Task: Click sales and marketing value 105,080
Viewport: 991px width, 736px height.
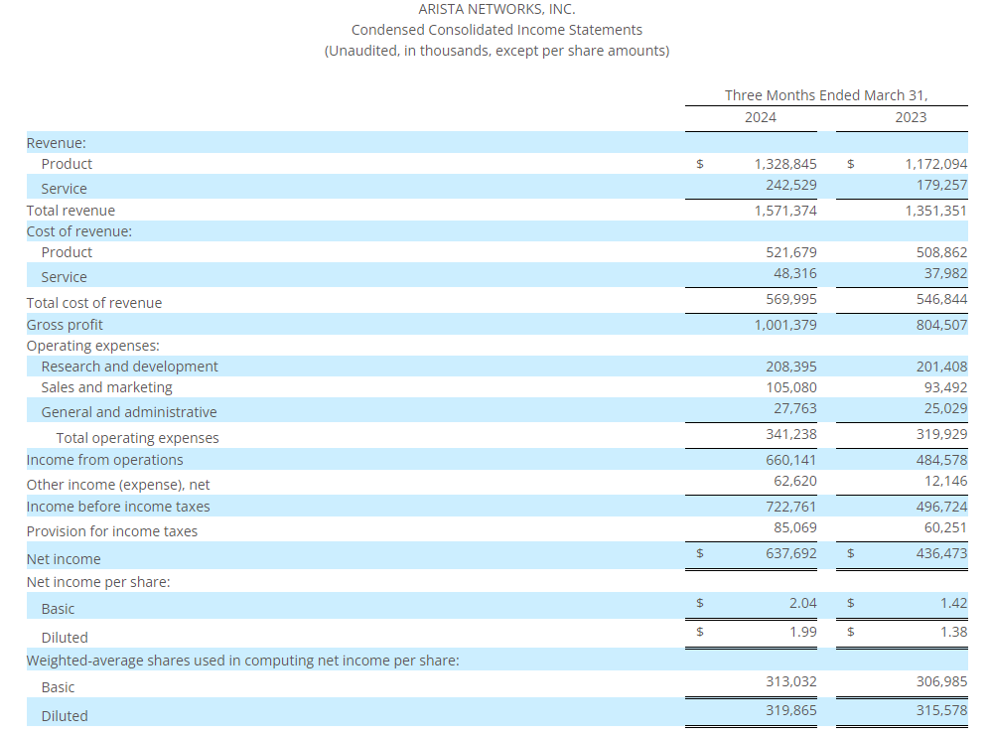Action: pyautogui.click(x=791, y=387)
